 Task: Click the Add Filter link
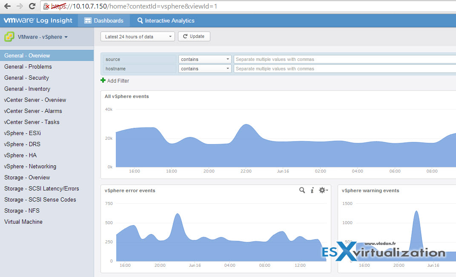point(118,81)
